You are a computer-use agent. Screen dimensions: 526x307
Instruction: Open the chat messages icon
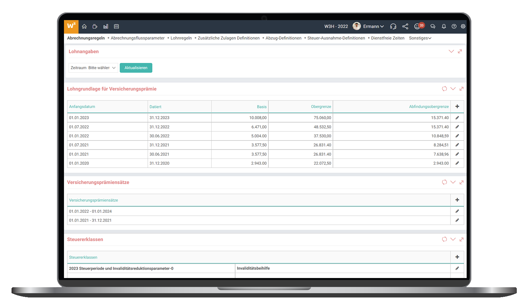[433, 26]
